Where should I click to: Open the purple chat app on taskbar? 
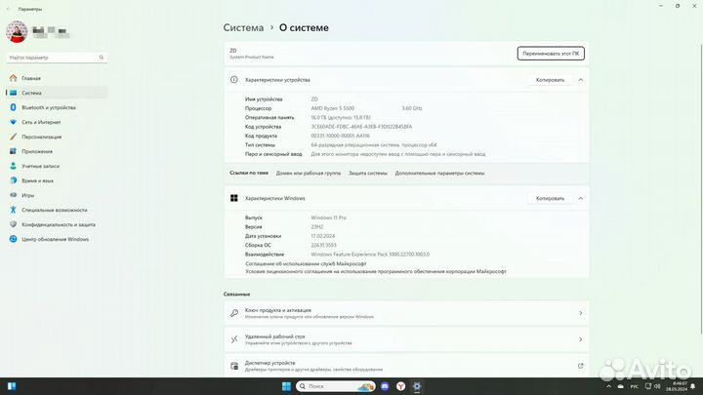385,386
